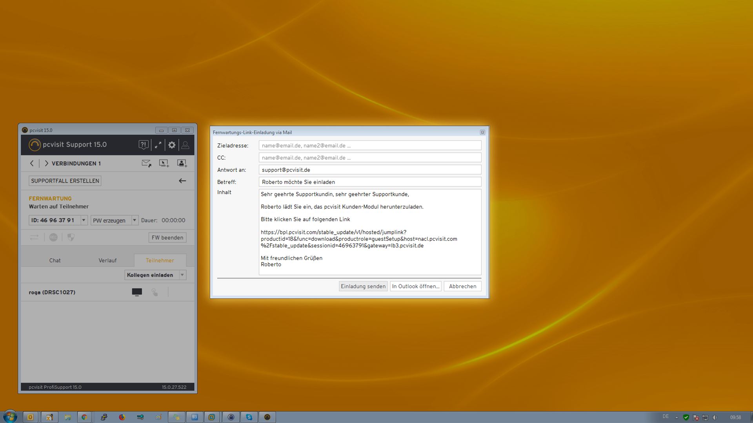Click the add participant icon
Screen dimensions: 753x423
point(182,163)
